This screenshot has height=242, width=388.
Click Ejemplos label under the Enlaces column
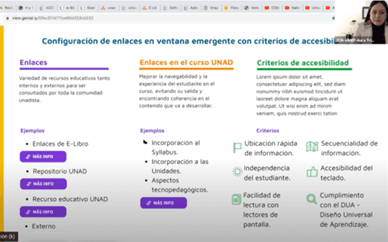(32, 131)
